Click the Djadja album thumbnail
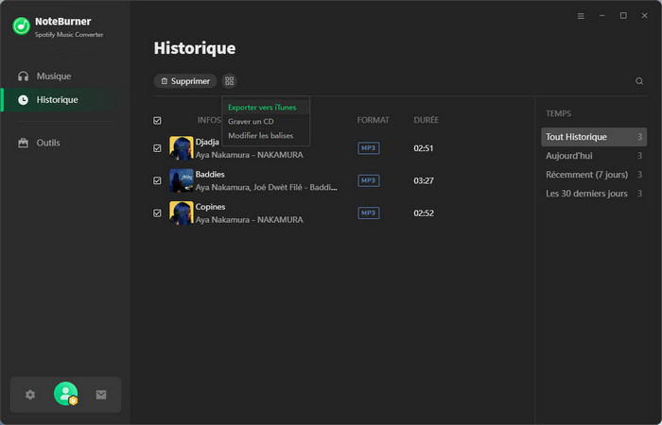The width and height of the screenshot is (662, 425). coord(182,148)
